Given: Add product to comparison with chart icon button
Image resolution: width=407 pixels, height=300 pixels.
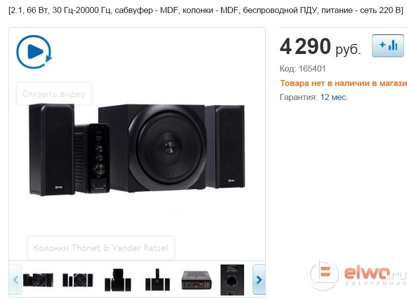Looking at the screenshot, I should (388, 45).
